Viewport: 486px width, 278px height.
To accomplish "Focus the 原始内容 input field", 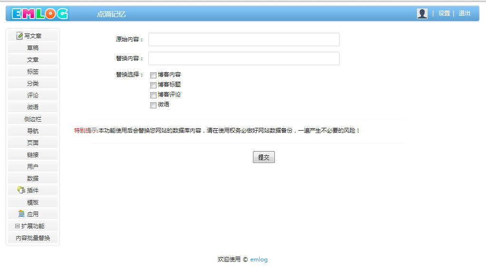I will click(243, 39).
